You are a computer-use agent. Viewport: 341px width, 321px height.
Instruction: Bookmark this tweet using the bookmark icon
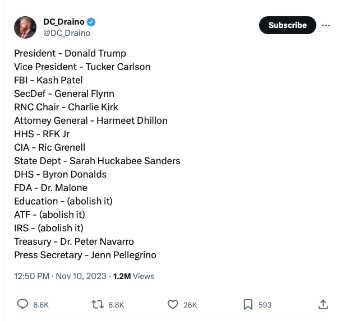[248, 304]
